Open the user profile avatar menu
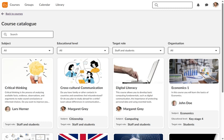The width and height of the screenshot is (224, 140). pos(216,5)
